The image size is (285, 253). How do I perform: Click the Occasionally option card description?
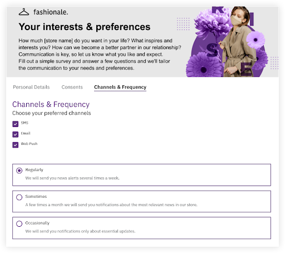pyautogui.click(x=80, y=231)
